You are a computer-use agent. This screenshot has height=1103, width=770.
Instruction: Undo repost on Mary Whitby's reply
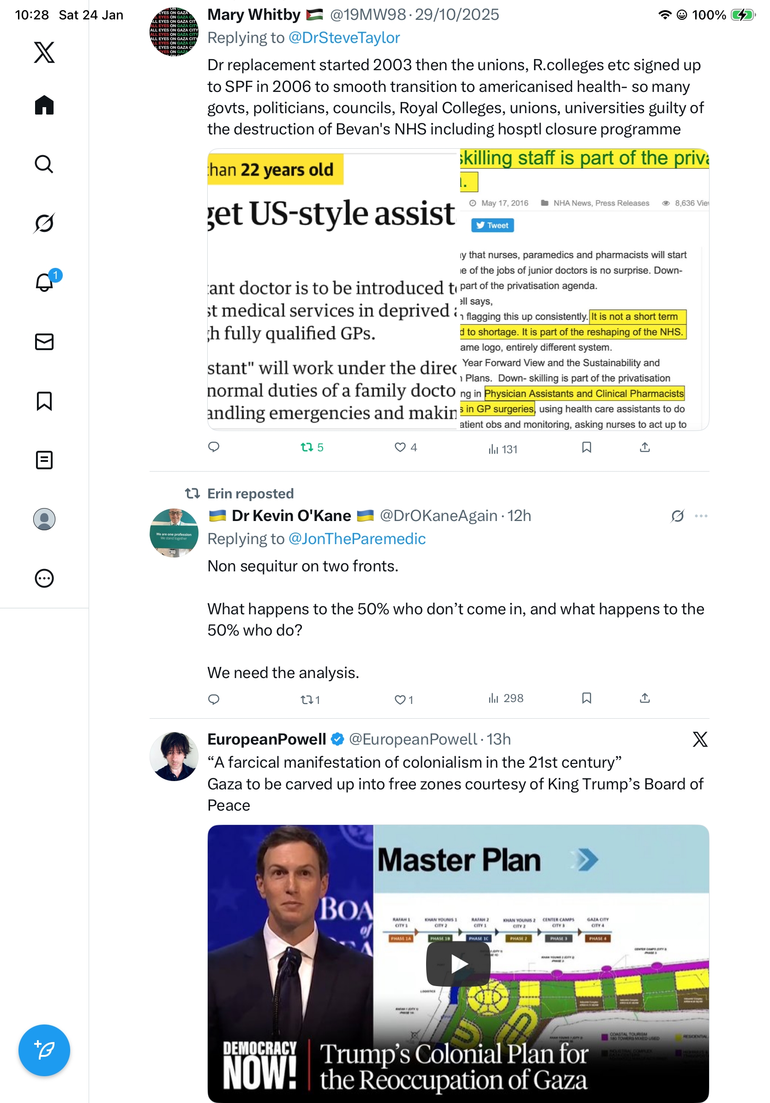pyautogui.click(x=312, y=447)
